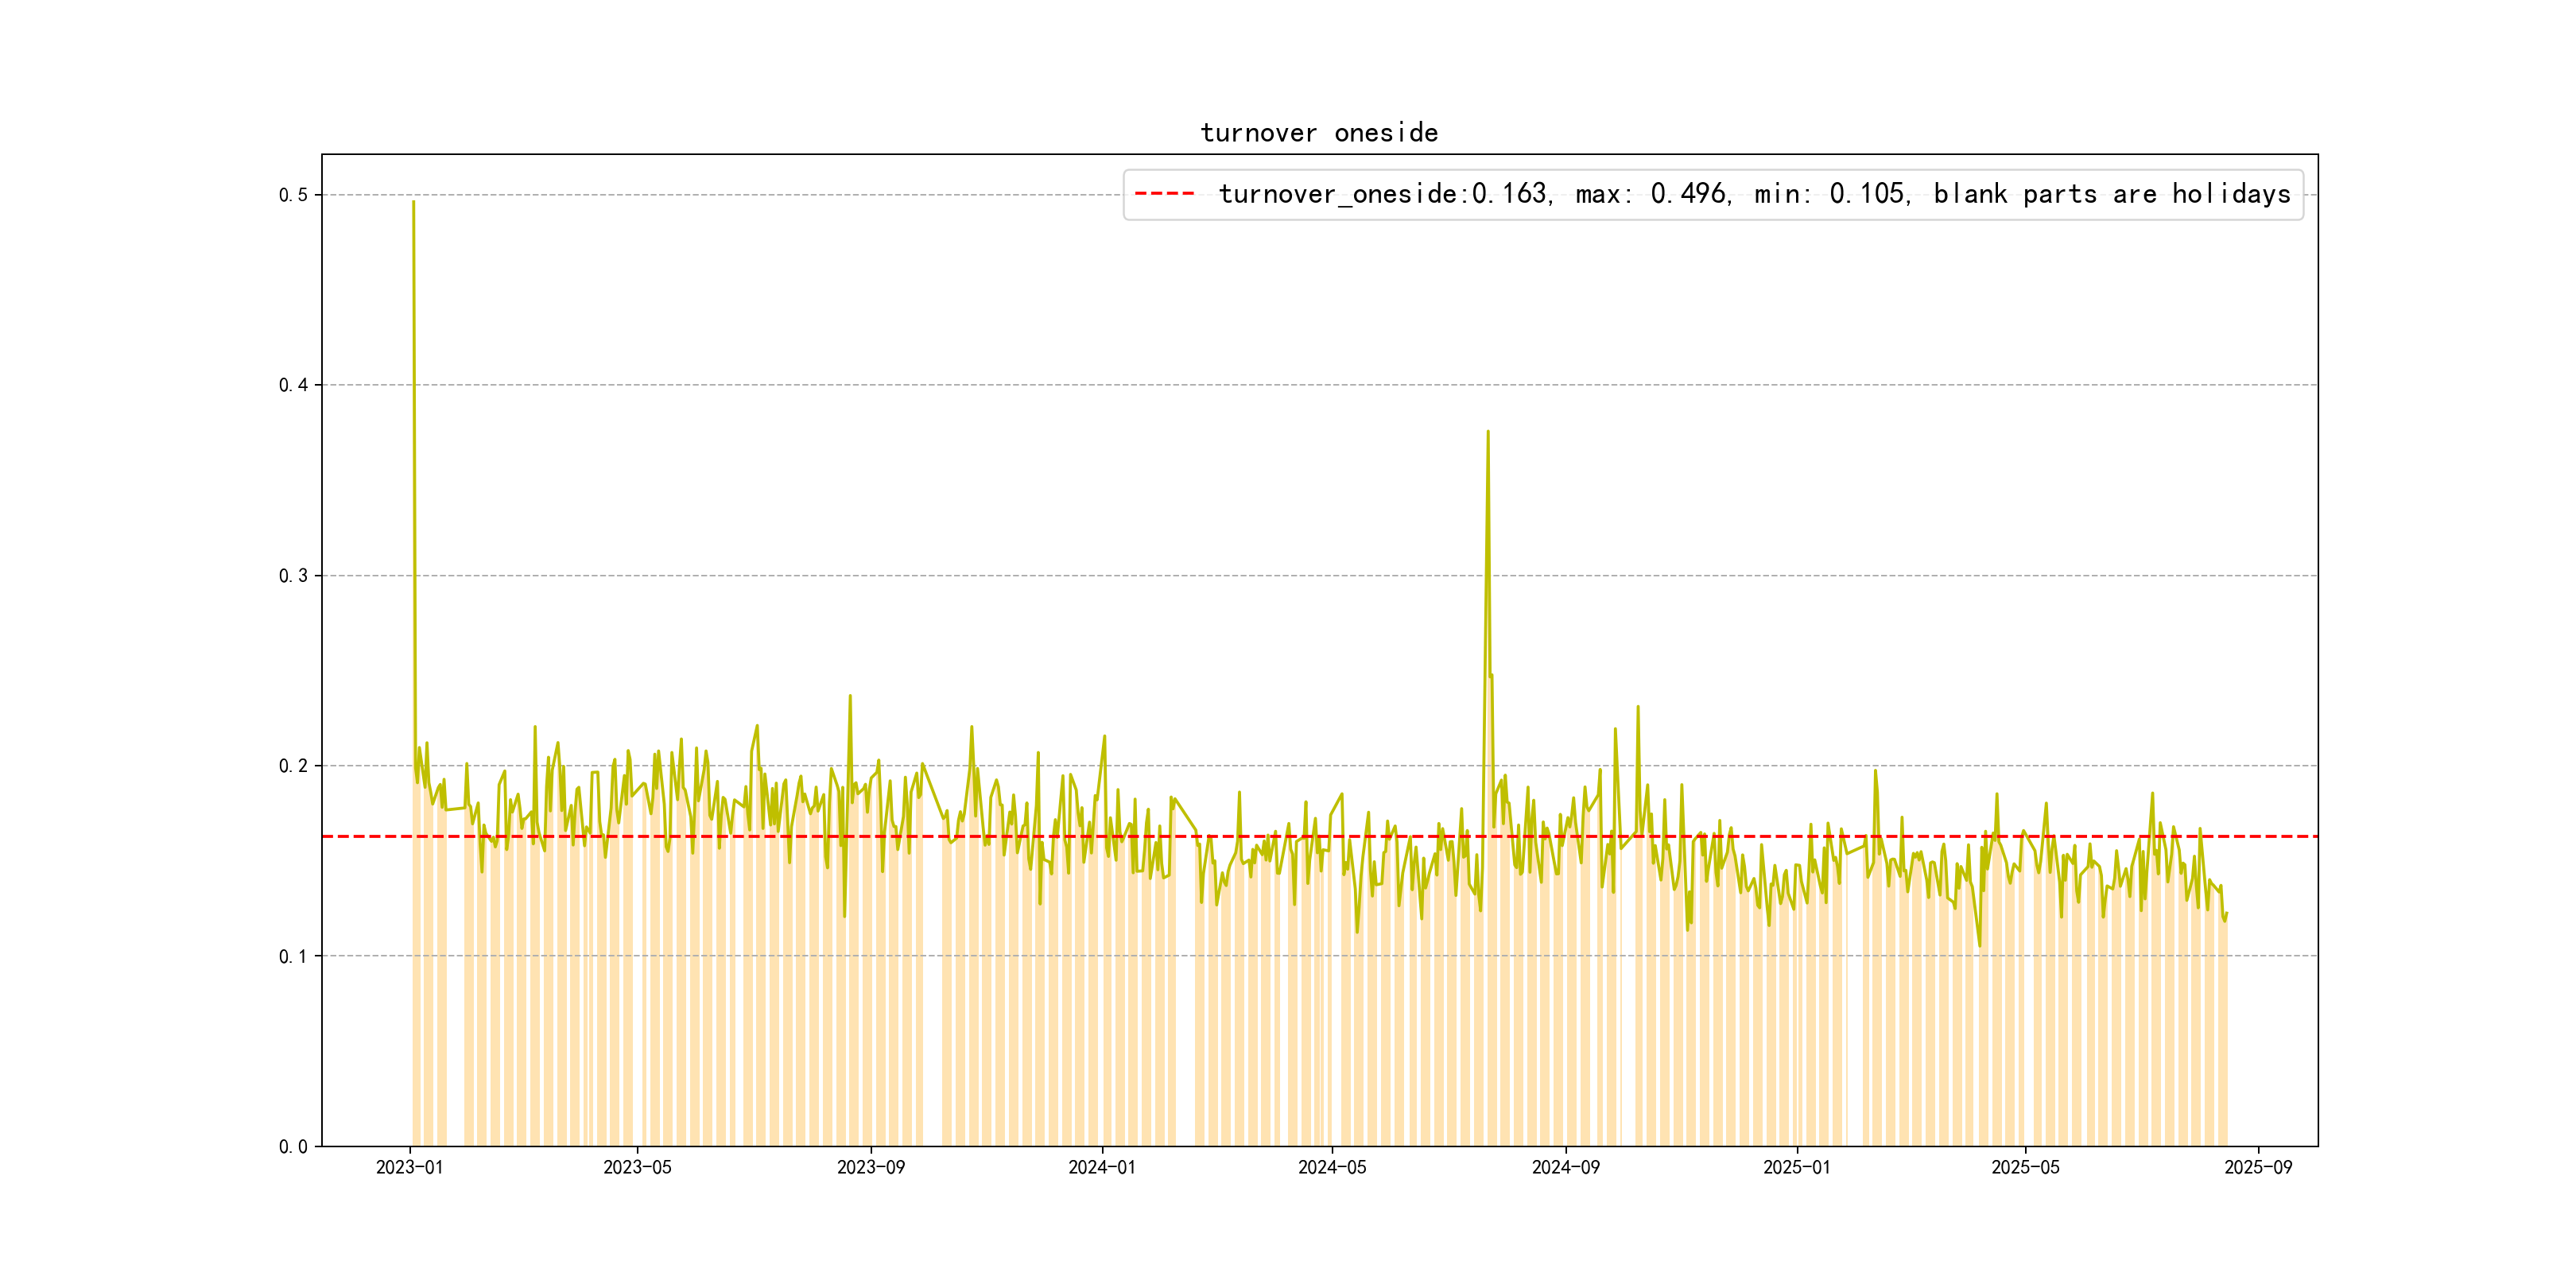This screenshot has width=2576, height=1288.
Task: Click the x-axis label 2024-01
Action: click(x=1102, y=1168)
